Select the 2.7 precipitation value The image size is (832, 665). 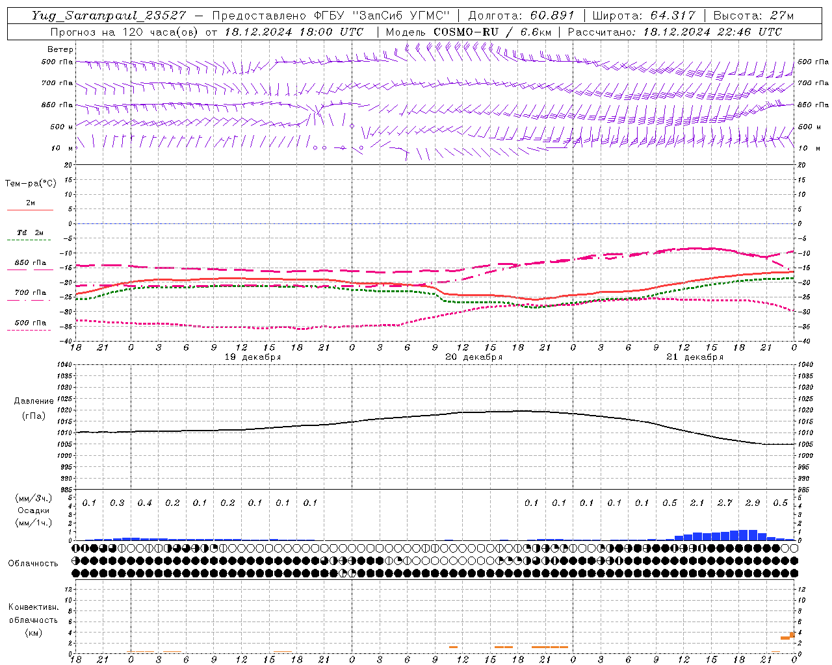click(725, 503)
